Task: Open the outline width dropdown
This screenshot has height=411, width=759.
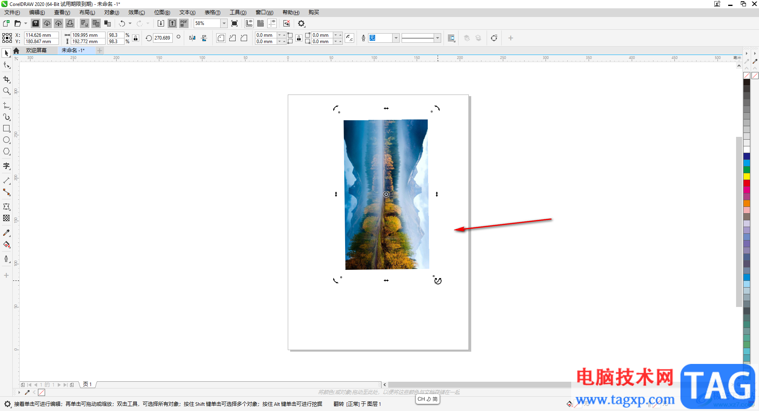Action: tap(396, 38)
